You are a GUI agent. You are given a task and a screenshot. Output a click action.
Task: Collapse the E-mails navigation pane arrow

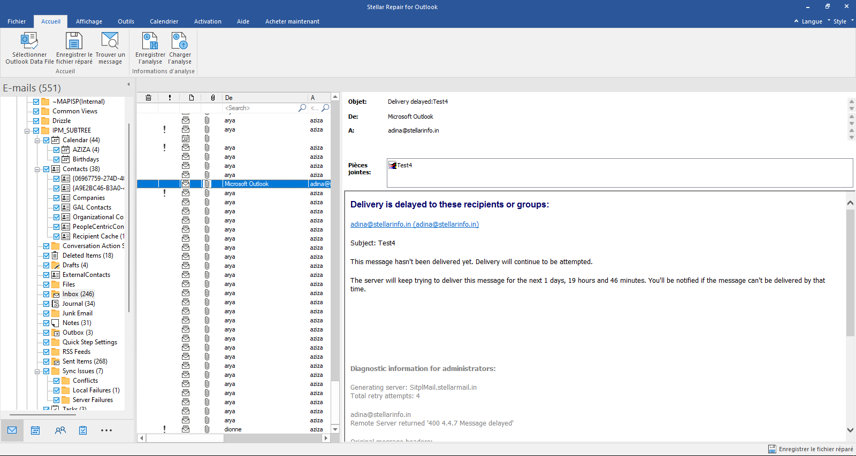coord(128,84)
